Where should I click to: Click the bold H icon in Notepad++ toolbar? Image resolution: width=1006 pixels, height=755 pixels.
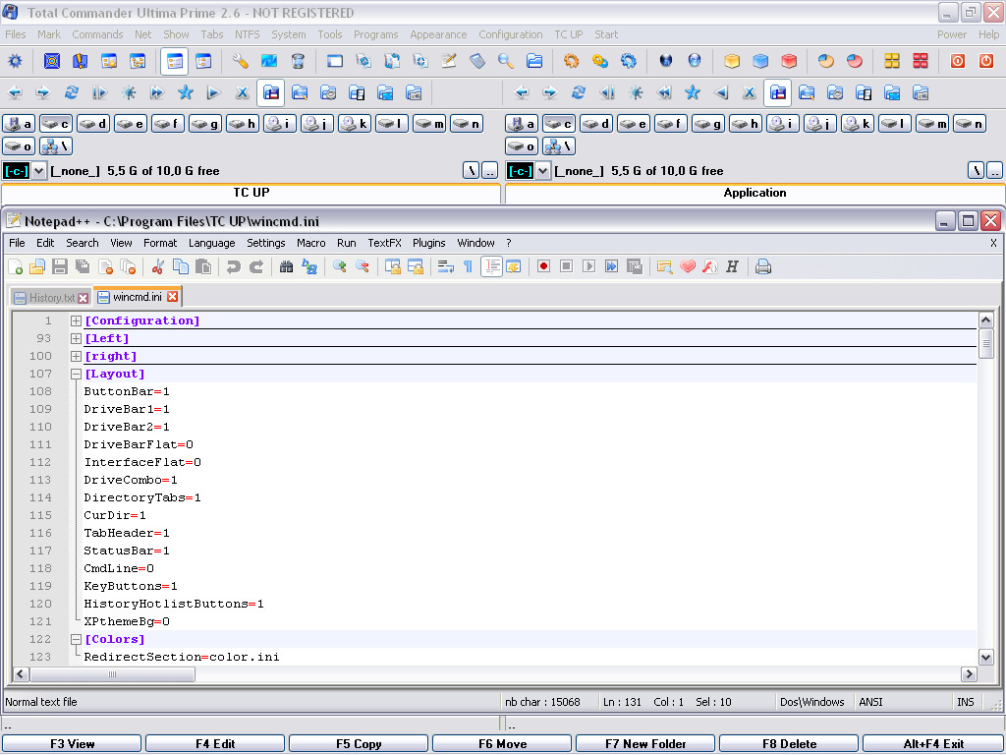click(732, 266)
